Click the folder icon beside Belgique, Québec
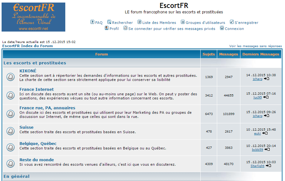The width and height of the screenshot is (285, 181). (x=11, y=147)
